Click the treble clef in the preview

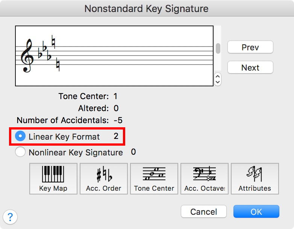pos(27,56)
